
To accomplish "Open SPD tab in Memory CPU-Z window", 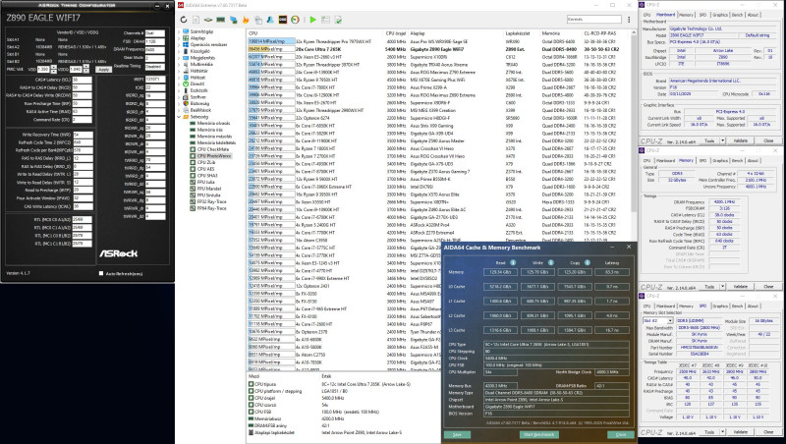I will coord(702,161).
